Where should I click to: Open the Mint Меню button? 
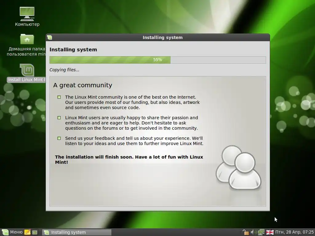12,232
